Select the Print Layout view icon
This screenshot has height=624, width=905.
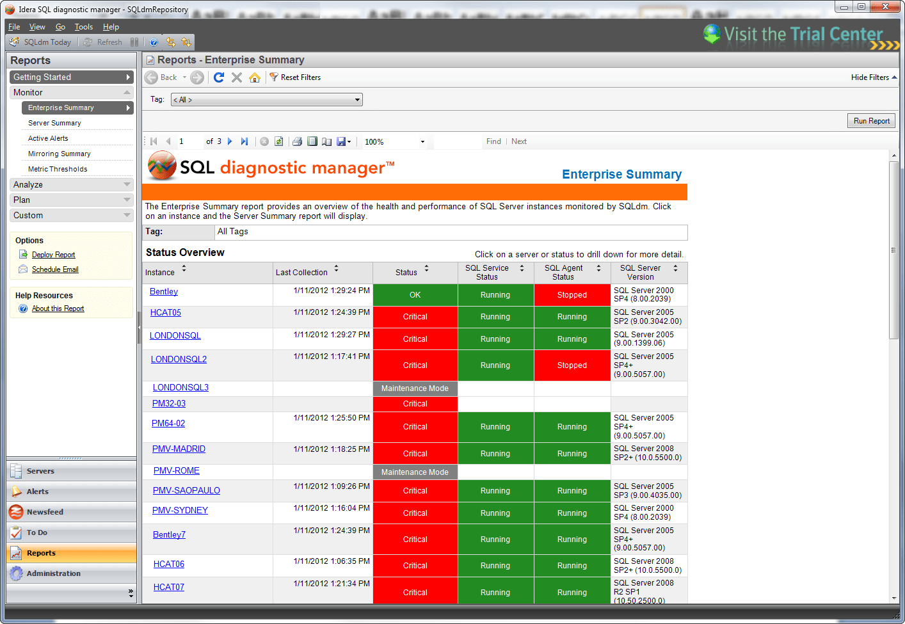(x=312, y=141)
